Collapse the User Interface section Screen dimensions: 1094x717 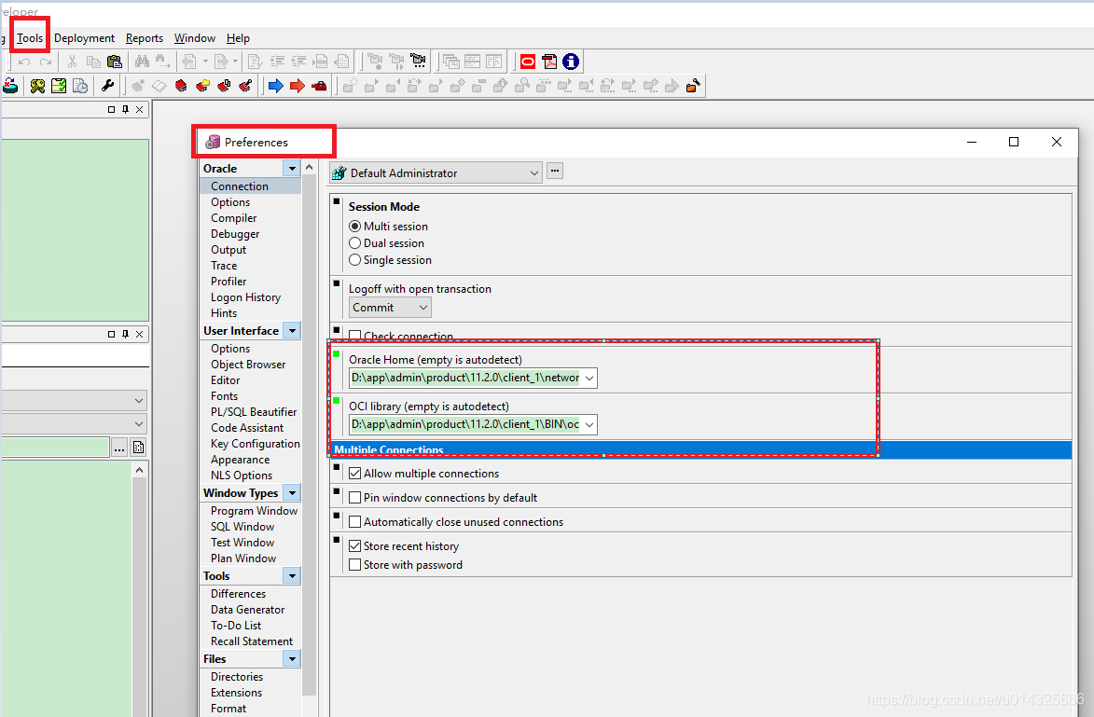292,331
